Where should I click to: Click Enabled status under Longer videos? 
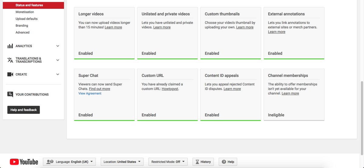86,53
